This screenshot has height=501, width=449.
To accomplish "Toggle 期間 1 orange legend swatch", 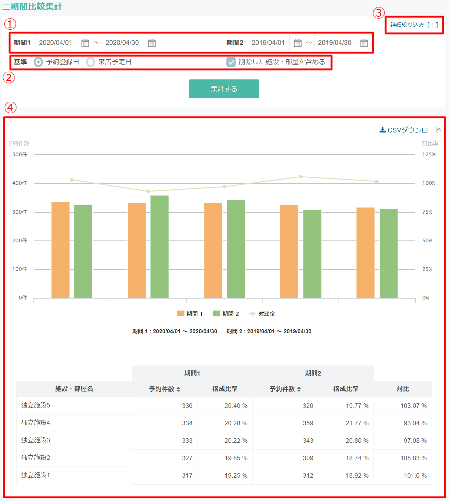I will pos(180,314).
